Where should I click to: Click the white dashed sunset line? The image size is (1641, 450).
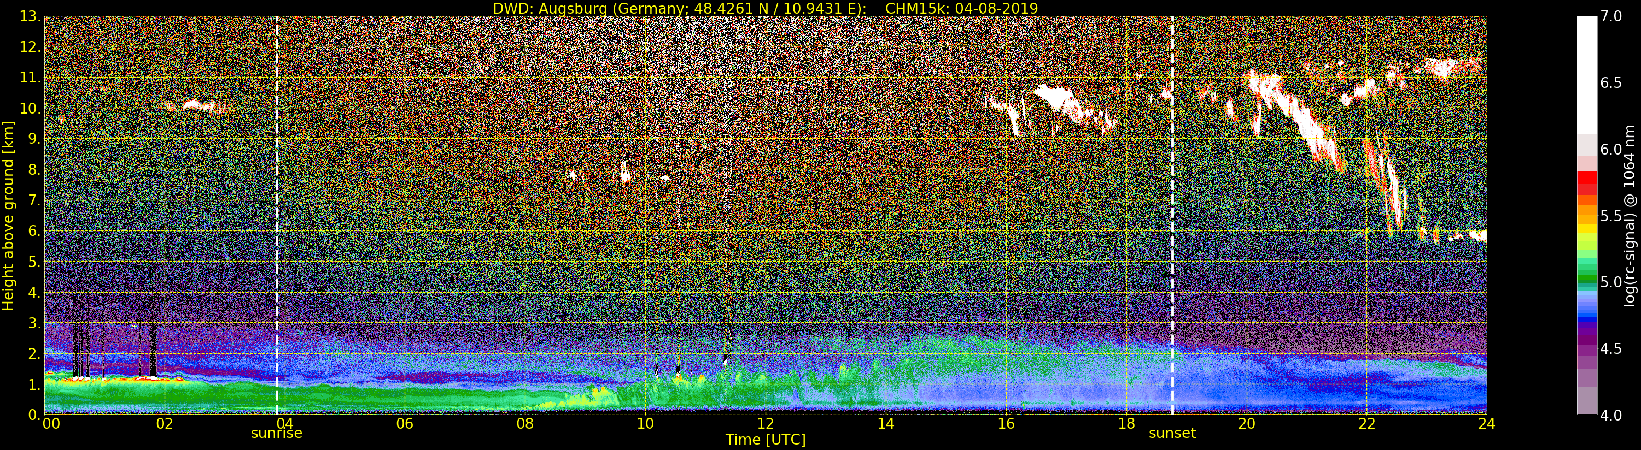pos(1172,215)
